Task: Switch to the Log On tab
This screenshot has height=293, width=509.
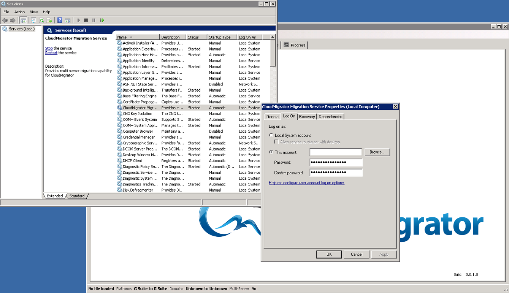Action: pos(289,116)
